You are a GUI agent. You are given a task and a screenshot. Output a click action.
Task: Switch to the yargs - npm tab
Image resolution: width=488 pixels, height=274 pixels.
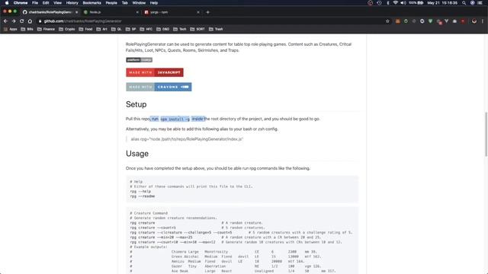tap(171, 12)
